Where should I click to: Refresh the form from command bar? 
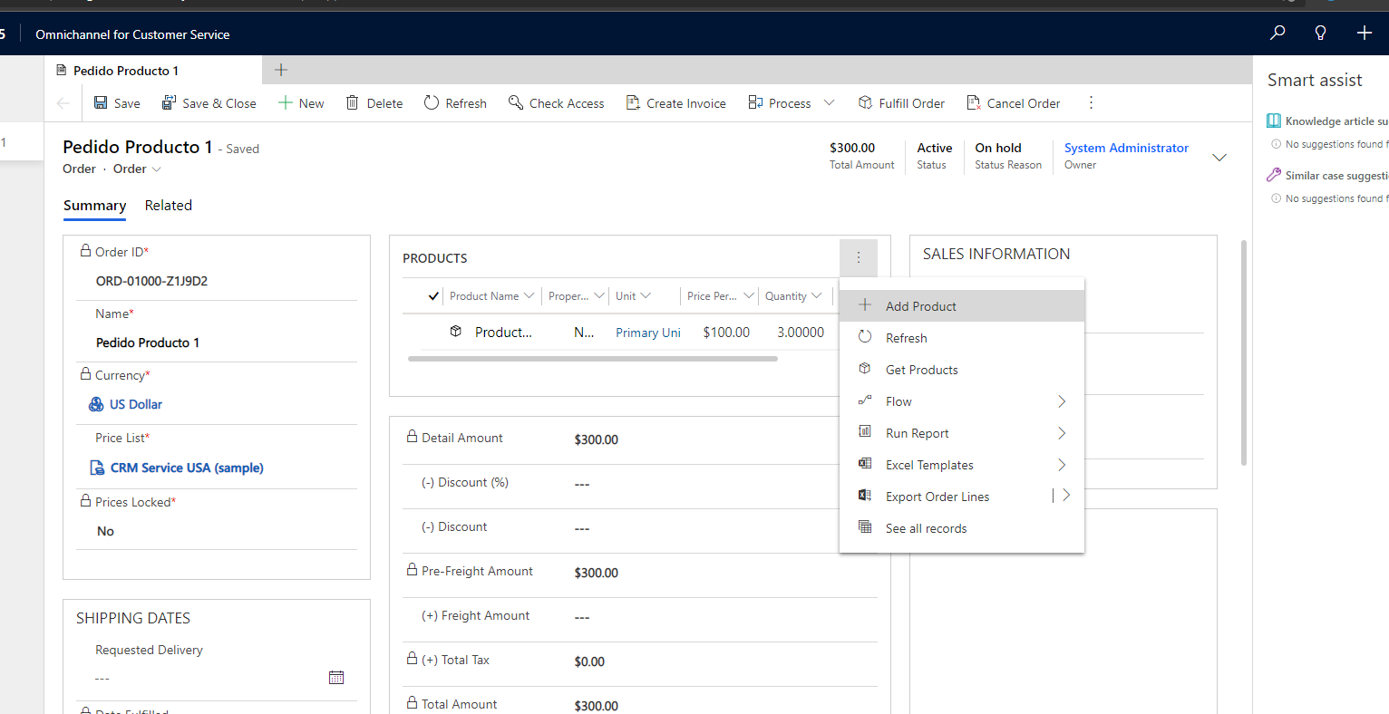pos(455,103)
